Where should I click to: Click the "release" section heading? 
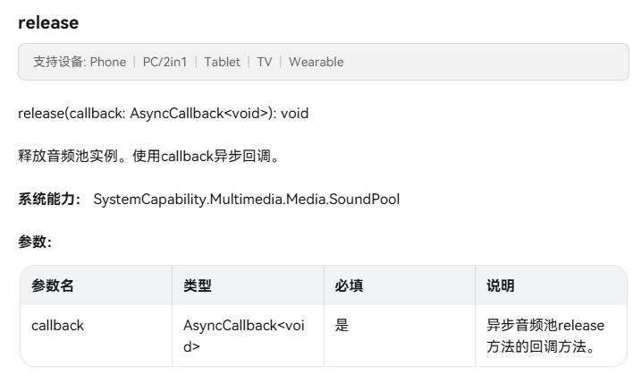(47, 22)
